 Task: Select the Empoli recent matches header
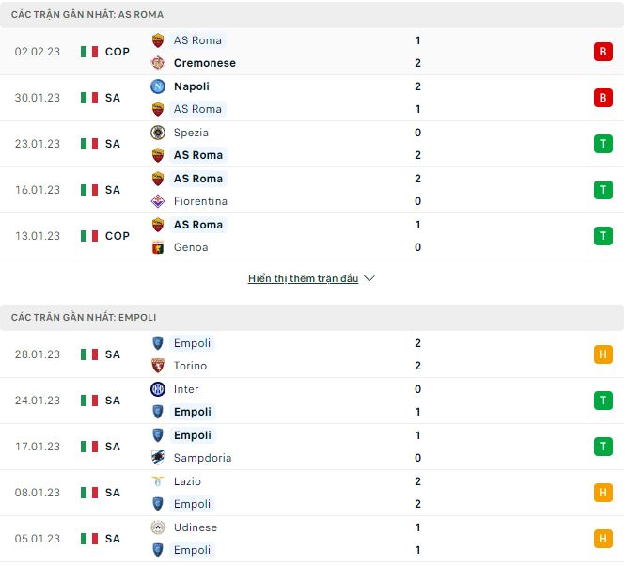(x=84, y=318)
